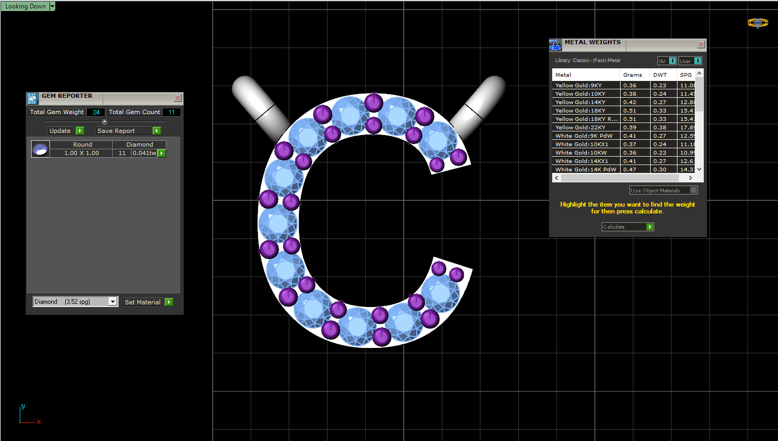This screenshot has width=778, height=441.
Task: Click the gem count 11 cell in gem row
Action: point(122,153)
